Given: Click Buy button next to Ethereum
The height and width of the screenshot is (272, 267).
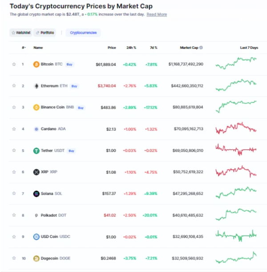Looking at the screenshot, I should [x=74, y=86].
